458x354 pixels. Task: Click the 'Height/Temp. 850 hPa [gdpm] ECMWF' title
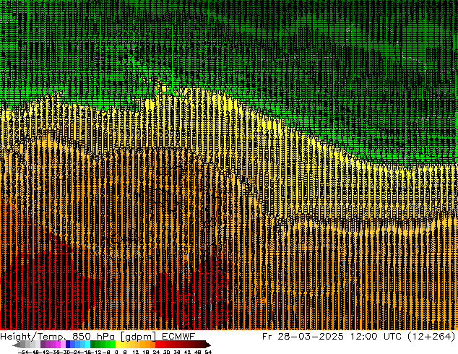coord(98,336)
